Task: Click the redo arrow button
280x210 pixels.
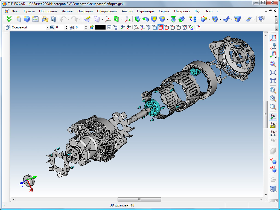Action: (x=74, y=19)
